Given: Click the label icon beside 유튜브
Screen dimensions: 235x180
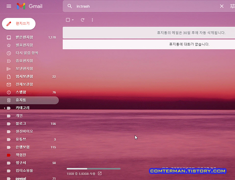Looking at the screenshot, I should point(9,140).
